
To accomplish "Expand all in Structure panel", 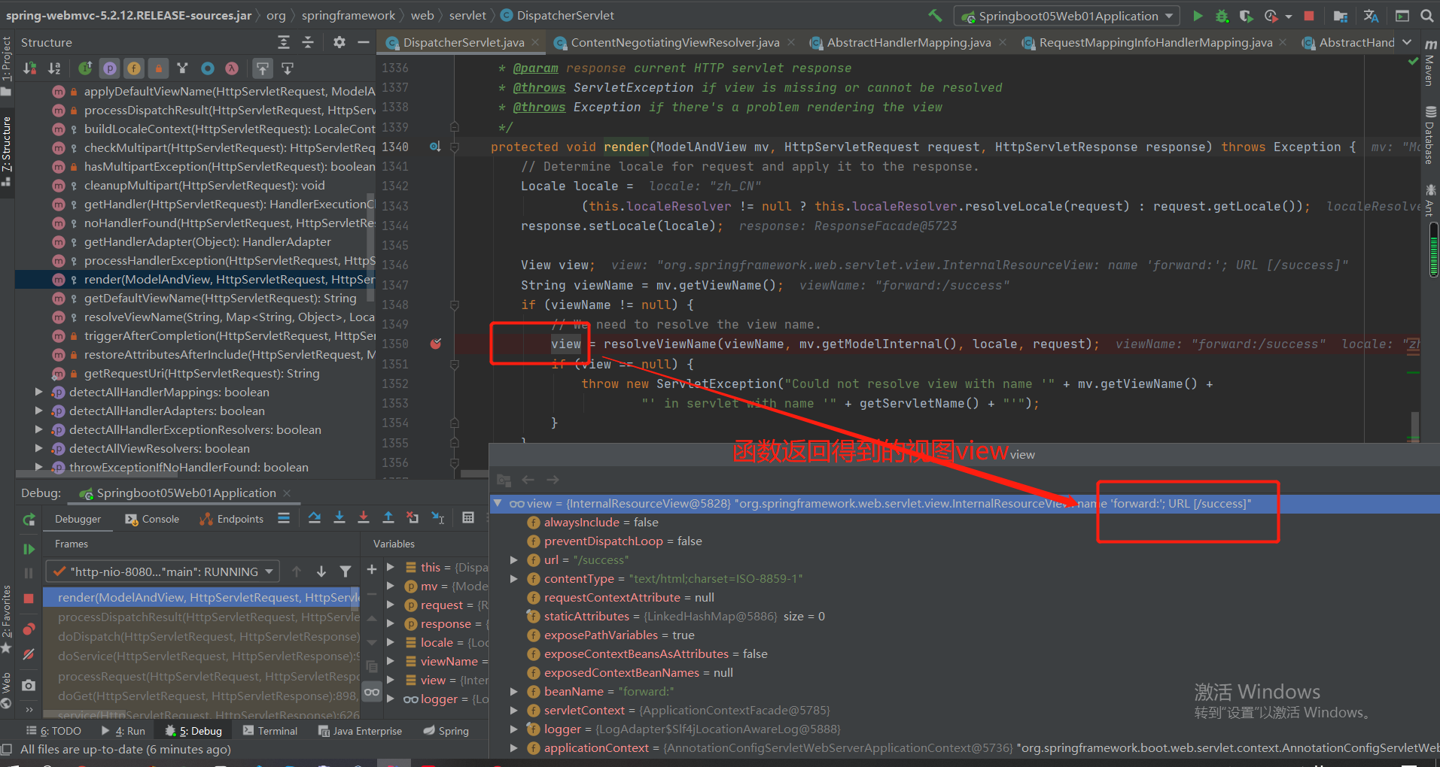I will point(284,42).
